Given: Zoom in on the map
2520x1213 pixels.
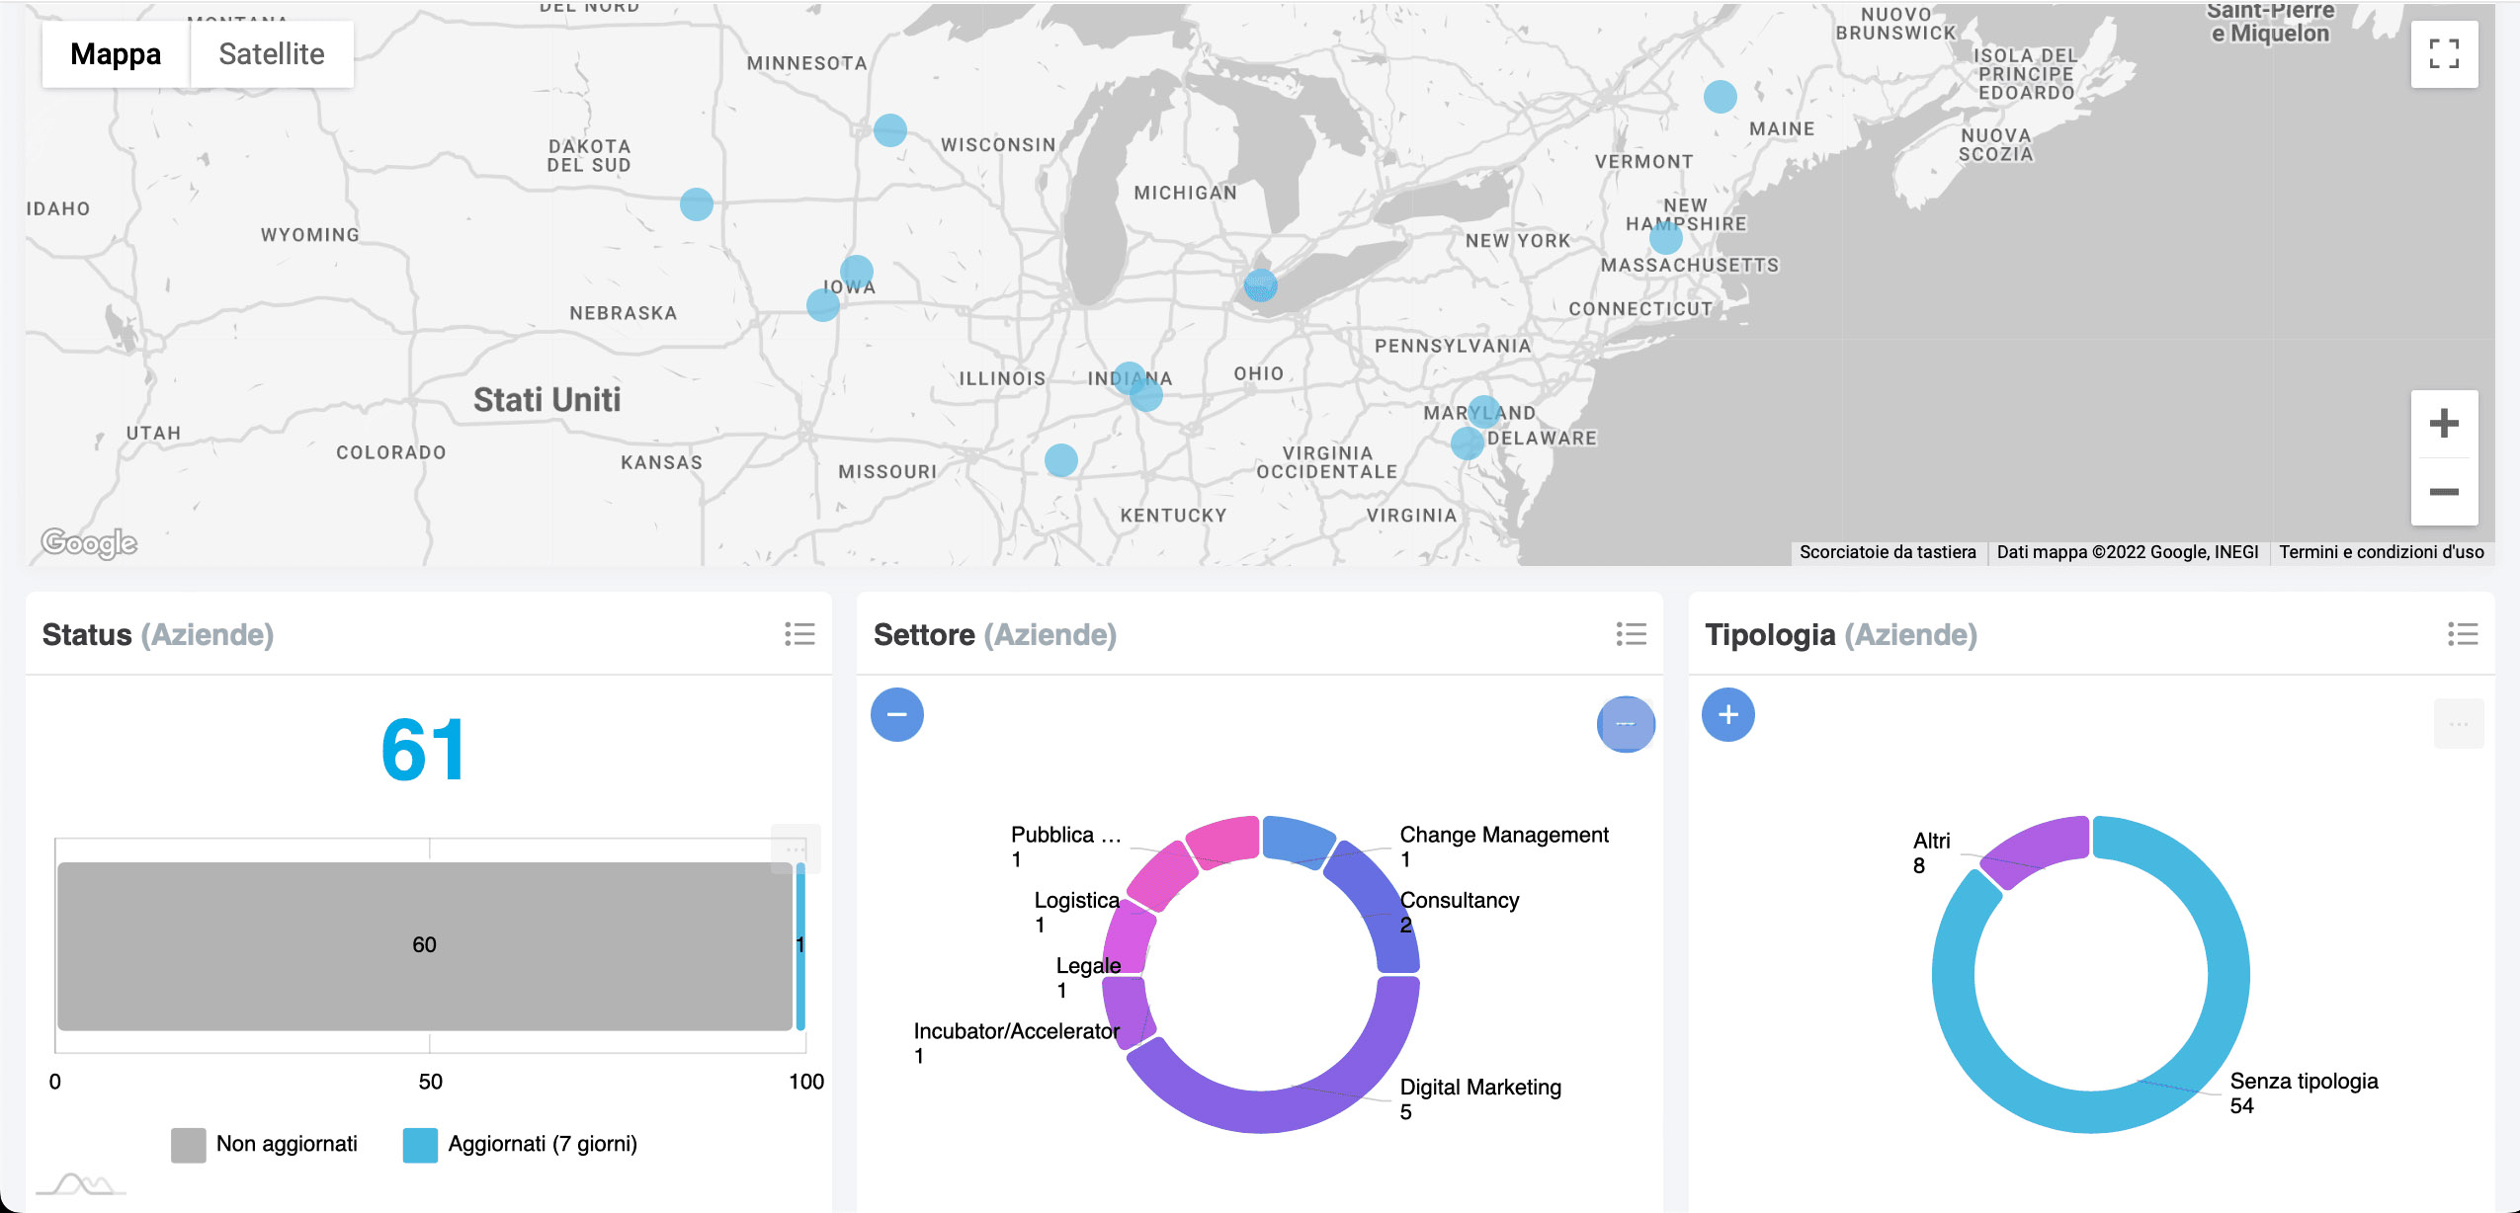Looking at the screenshot, I should coord(2443,424).
